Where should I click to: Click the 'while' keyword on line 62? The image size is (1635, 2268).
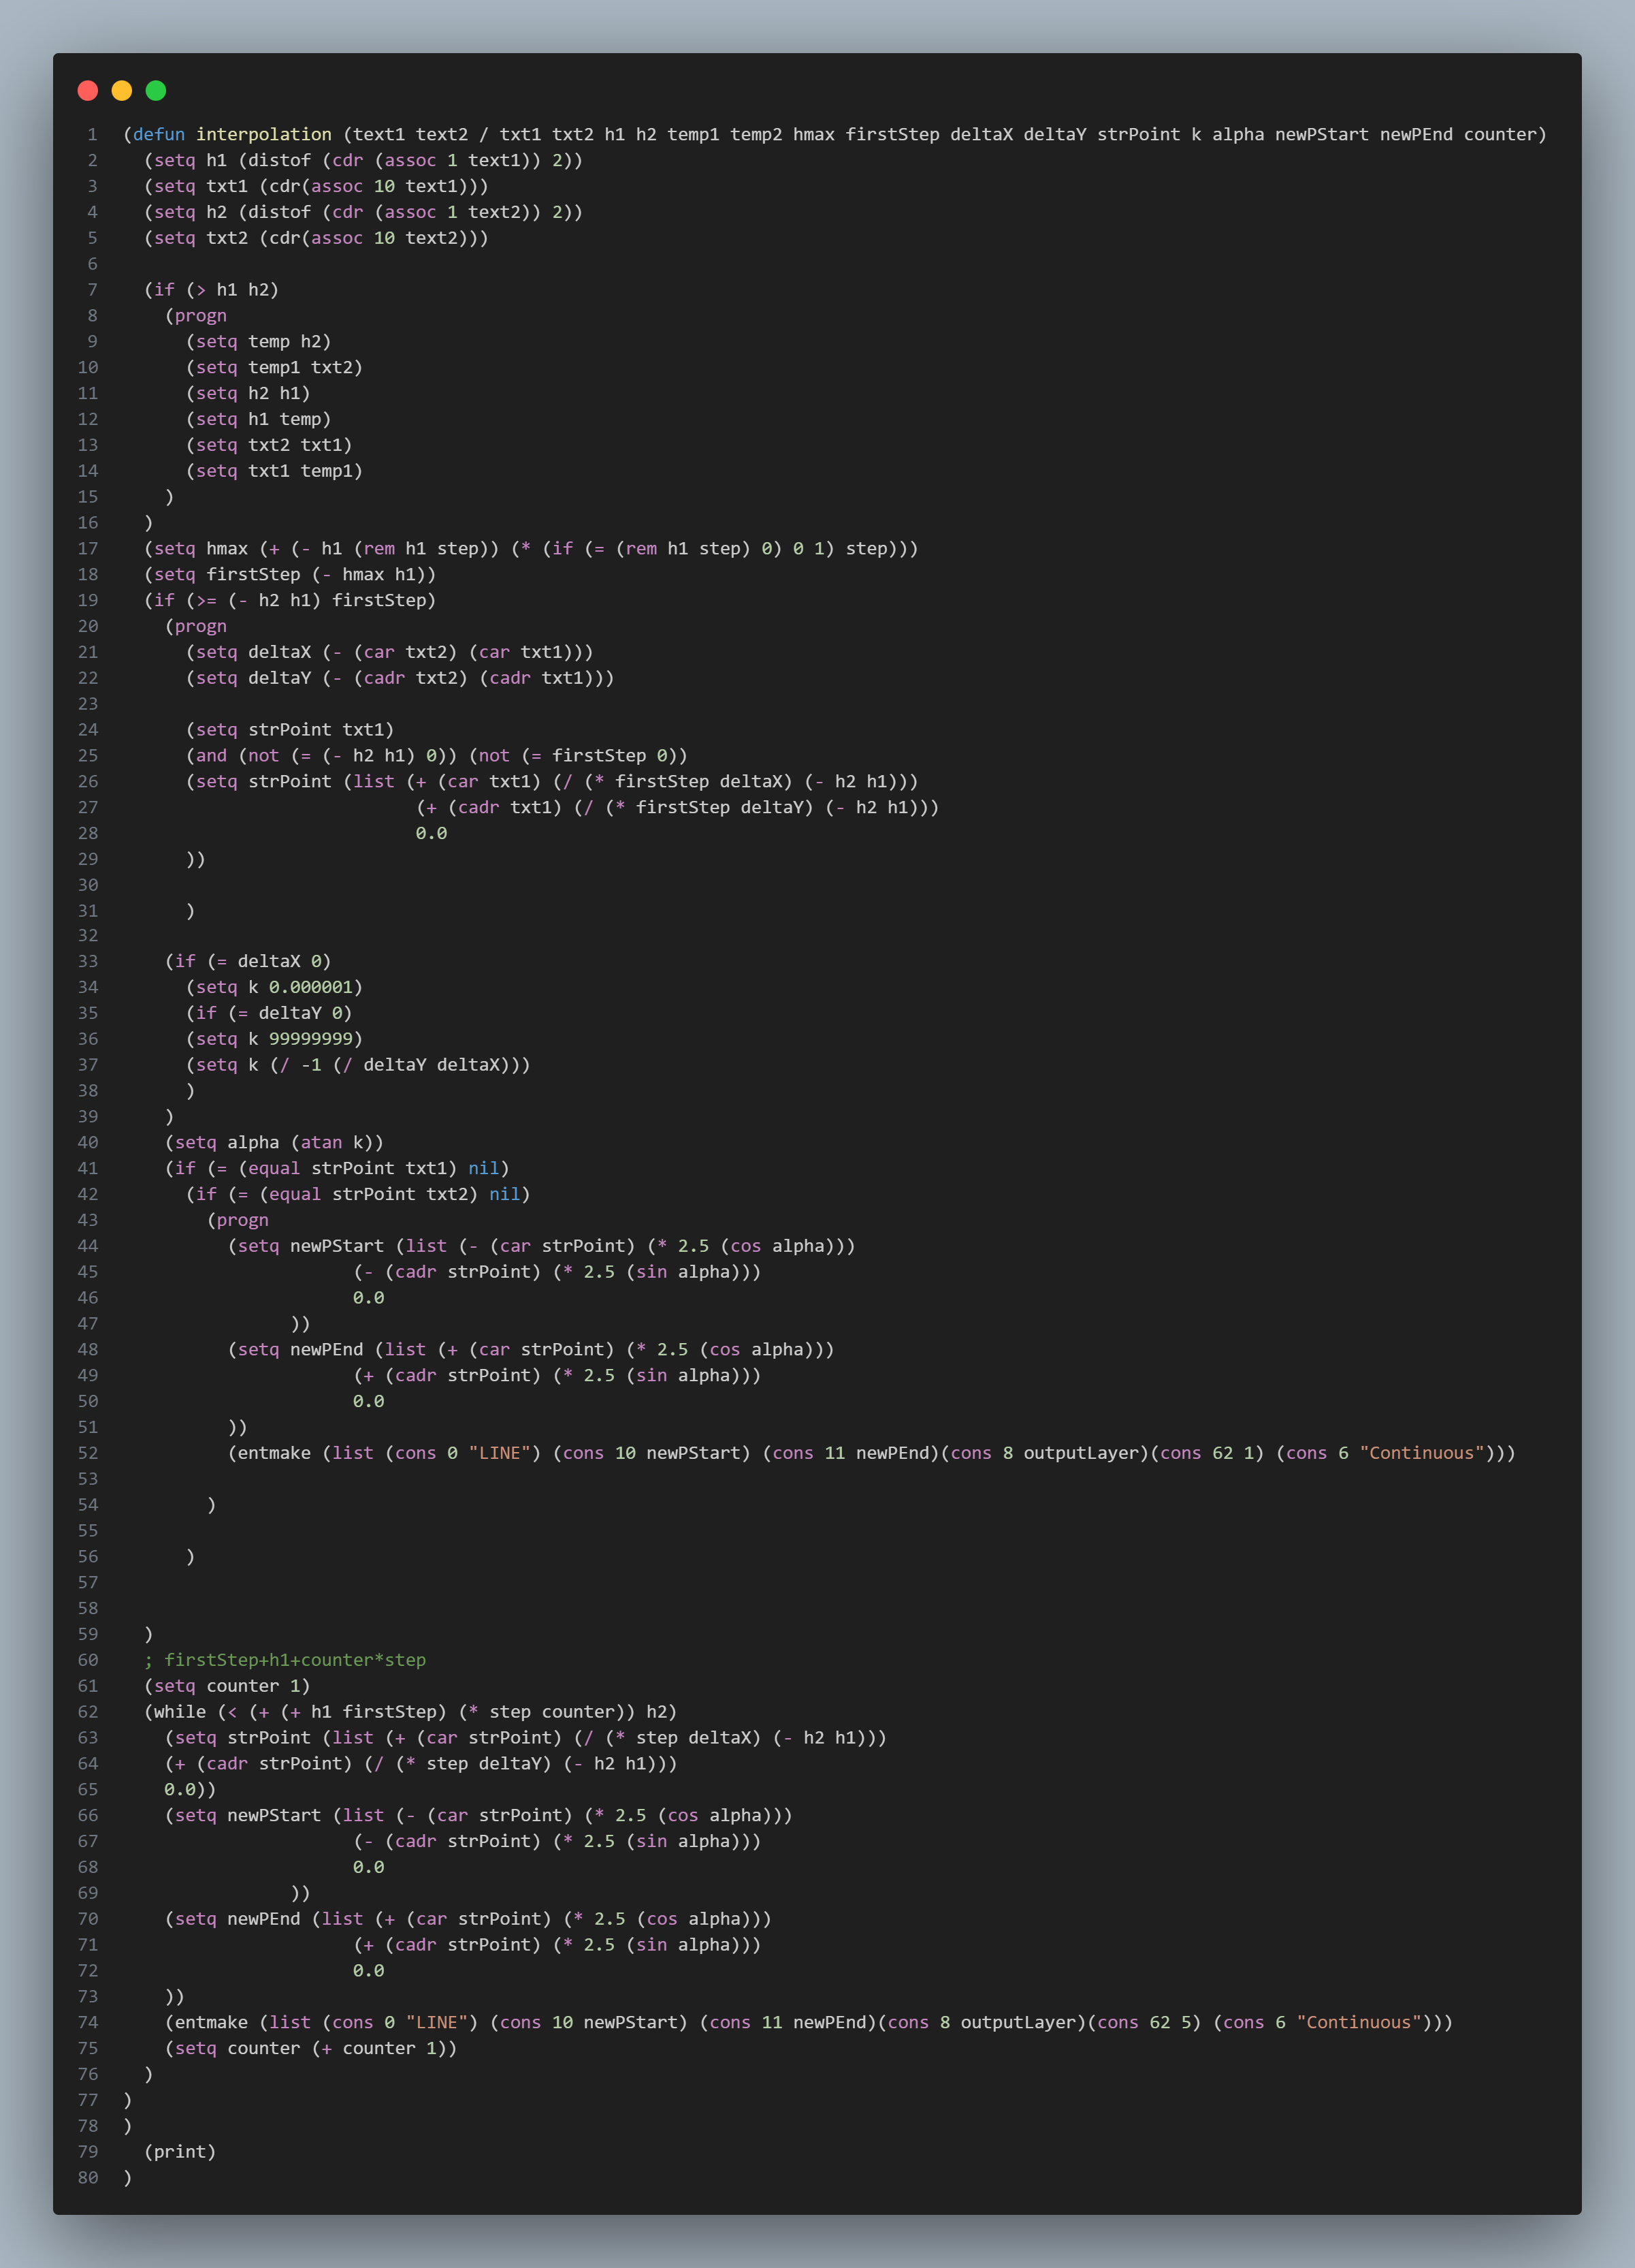coord(180,1712)
